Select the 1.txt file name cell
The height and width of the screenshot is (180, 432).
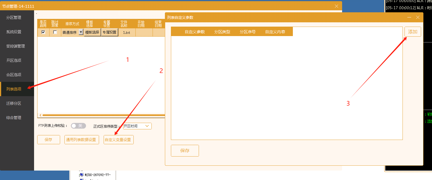[x=127, y=33]
